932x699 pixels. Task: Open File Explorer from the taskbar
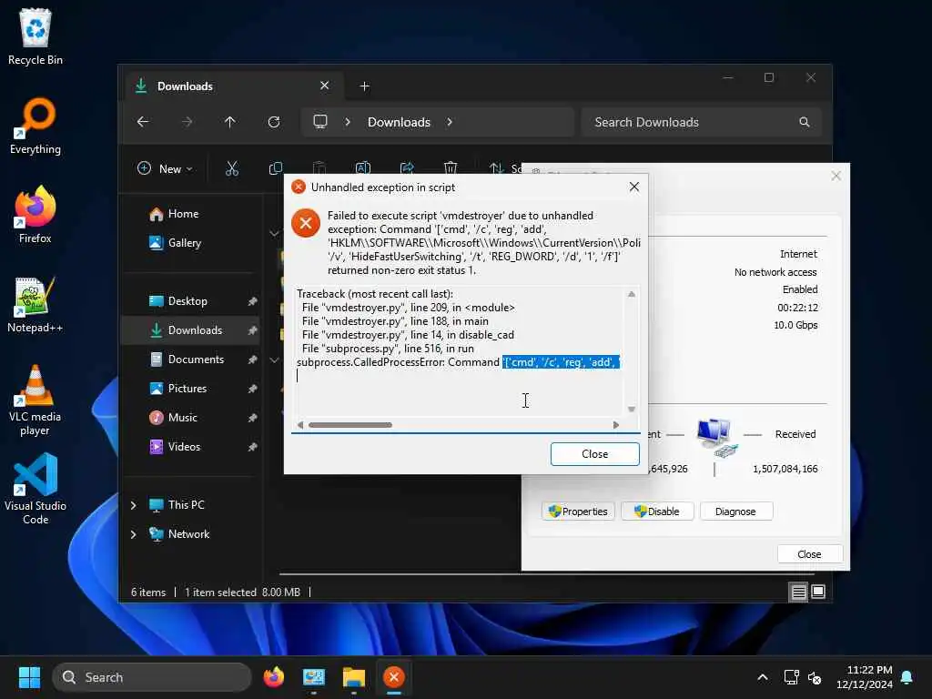354,677
